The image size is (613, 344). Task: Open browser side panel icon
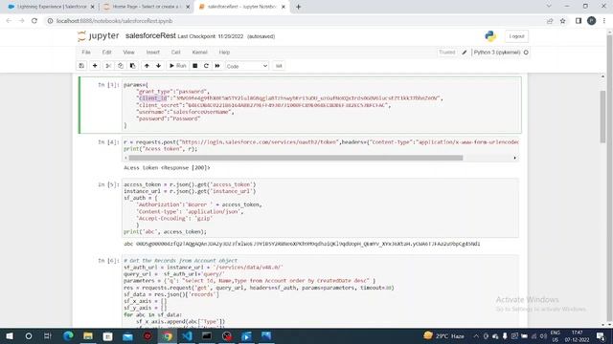coord(579,21)
